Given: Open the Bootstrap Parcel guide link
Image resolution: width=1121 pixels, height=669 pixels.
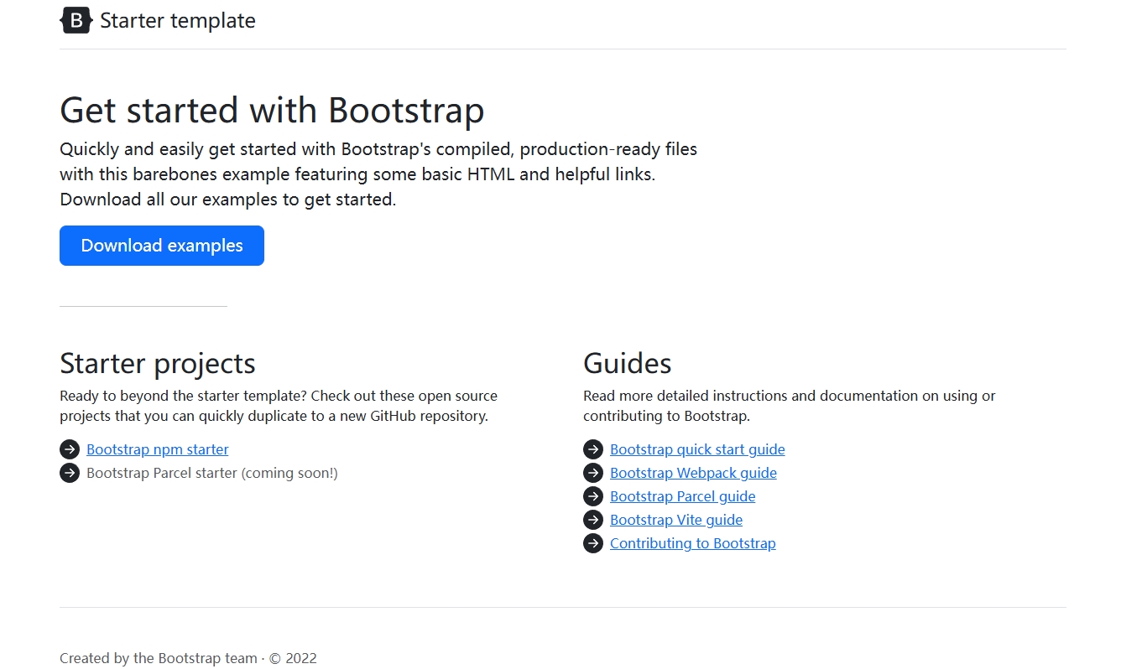Looking at the screenshot, I should coord(683,496).
